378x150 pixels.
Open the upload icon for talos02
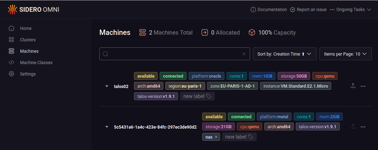point(353,86)
